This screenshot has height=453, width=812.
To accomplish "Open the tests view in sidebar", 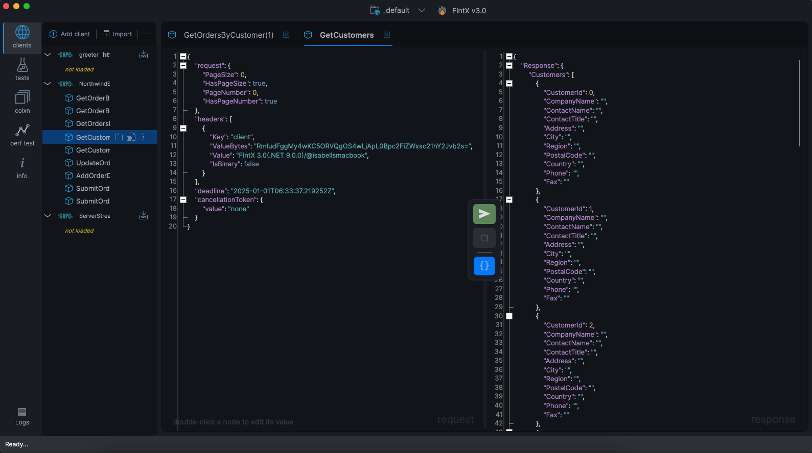I will point(22,70).
